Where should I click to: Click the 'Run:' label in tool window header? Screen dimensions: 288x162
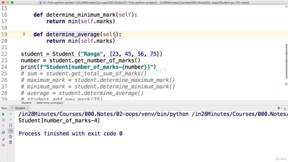point(4,108)
